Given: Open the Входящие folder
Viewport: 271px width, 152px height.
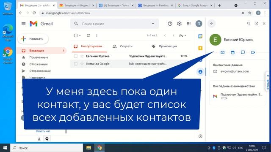Looking at the screenshot, I should click(x=41, y=51).
